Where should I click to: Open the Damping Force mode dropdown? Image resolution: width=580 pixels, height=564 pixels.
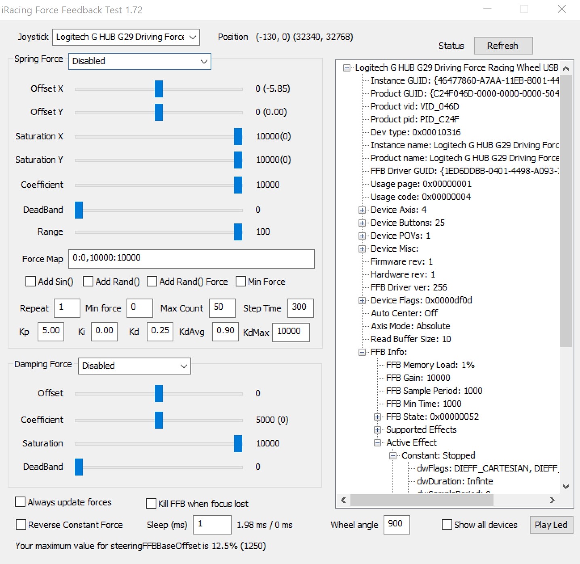(x=134, y=366)
